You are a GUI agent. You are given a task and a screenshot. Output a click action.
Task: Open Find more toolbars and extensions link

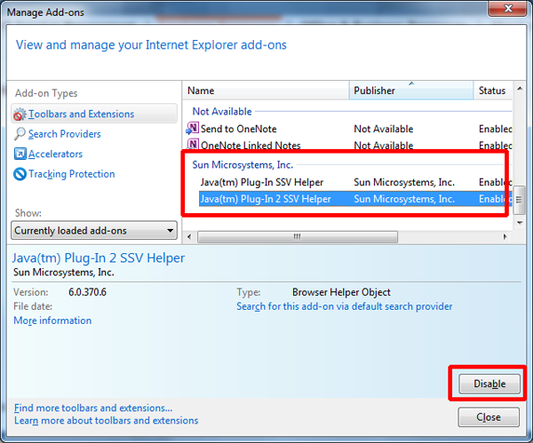[x=93, y=407]
